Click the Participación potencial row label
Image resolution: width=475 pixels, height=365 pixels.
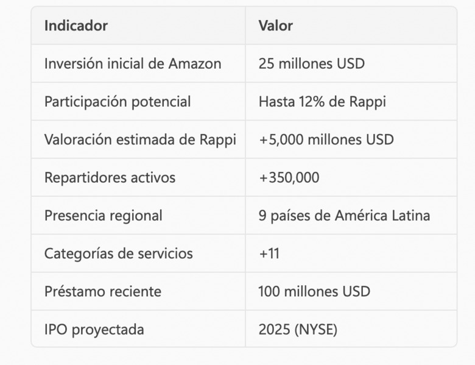(x=118, y=102)
